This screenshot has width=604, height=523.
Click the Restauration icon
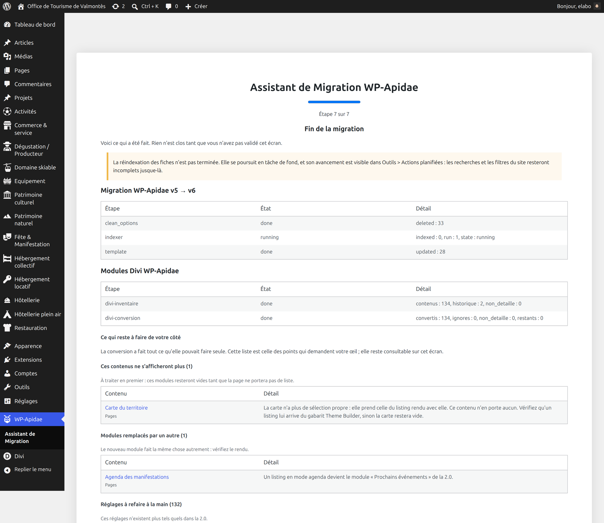coord(7,328)
